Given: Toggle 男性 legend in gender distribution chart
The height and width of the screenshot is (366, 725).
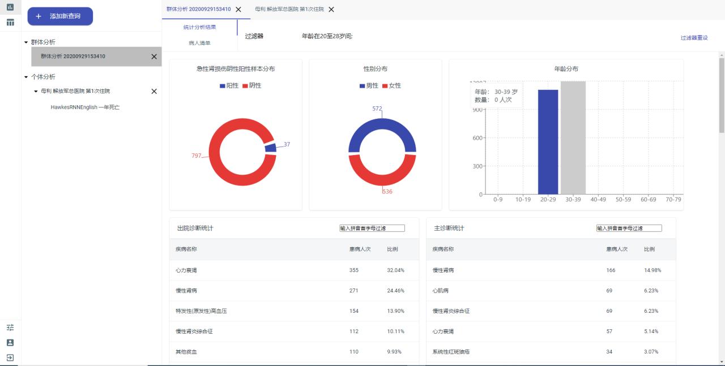Looking at the screenshot, I should click(368, 85).
